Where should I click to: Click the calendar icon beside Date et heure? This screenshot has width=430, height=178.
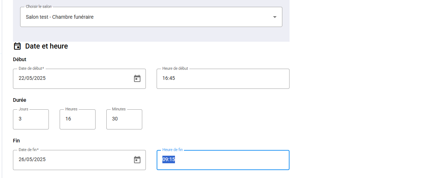[17, 46]
